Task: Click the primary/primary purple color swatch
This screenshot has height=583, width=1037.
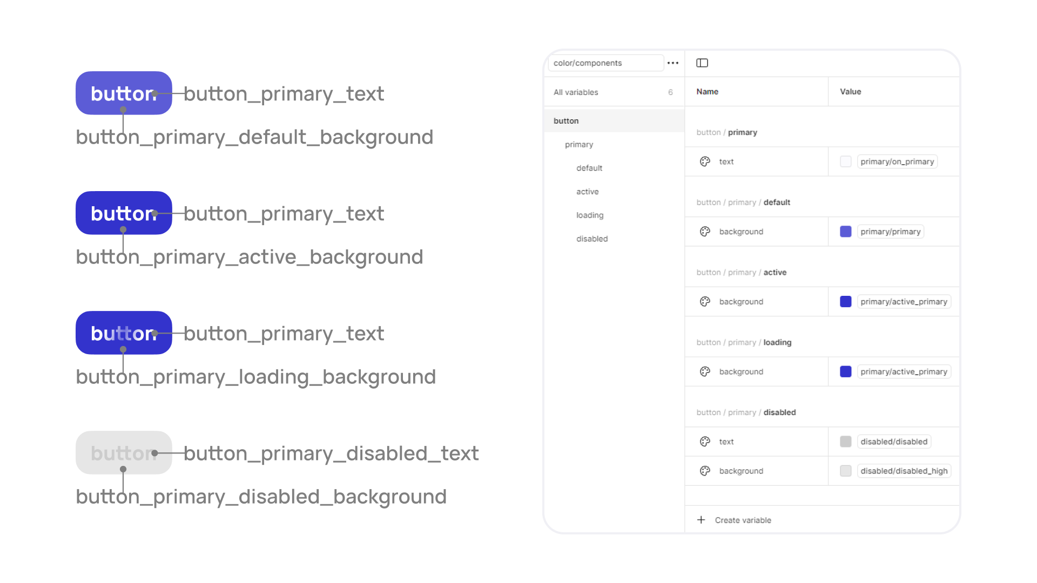Action: 846,232
